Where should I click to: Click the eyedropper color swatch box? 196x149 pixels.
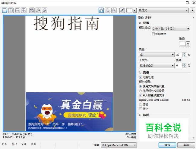coord(129,10)
